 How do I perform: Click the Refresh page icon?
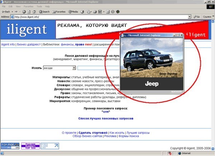(x=29, y=12)
